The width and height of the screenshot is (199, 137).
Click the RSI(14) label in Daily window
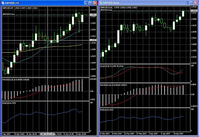pos(107,110)
